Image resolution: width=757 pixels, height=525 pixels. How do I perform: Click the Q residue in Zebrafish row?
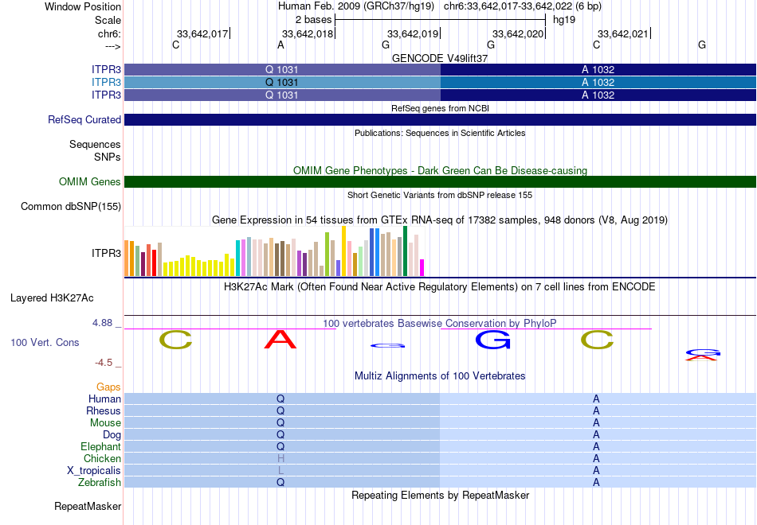280,482
